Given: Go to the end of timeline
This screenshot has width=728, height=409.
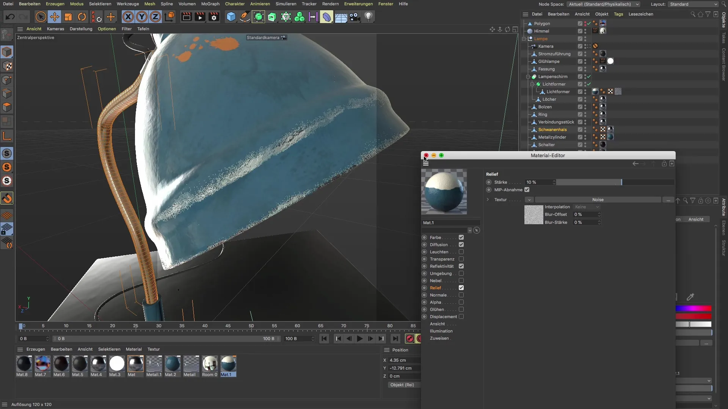Looking at the screenshot, I should pos(395,339).
